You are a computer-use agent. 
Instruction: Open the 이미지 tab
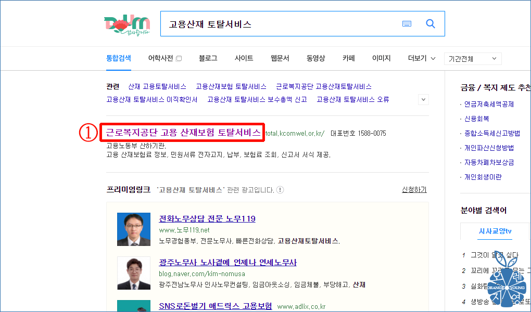[x=381, y=58]
